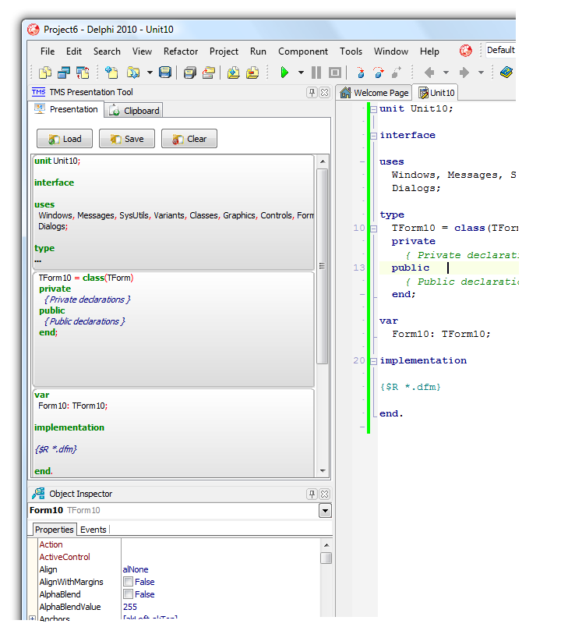The width and height of the screenshot is (568, 638).
Task: Select the Unit10 editor tab
Action: point(436,93)
